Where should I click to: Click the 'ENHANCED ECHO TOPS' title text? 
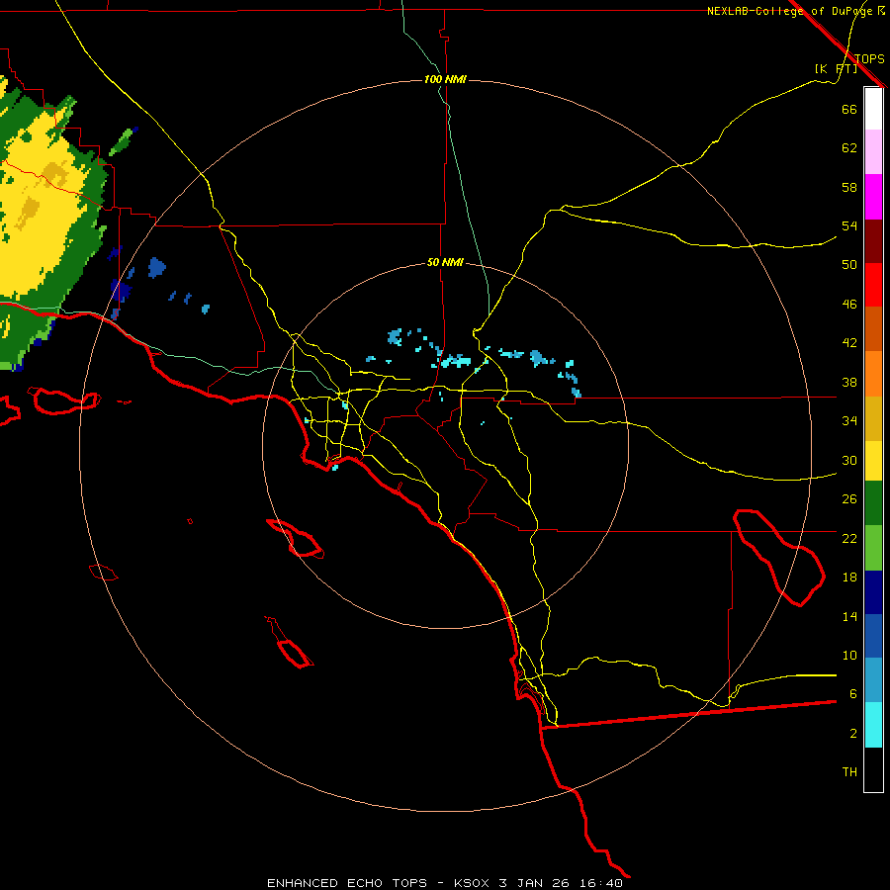(x=347, y=883)
